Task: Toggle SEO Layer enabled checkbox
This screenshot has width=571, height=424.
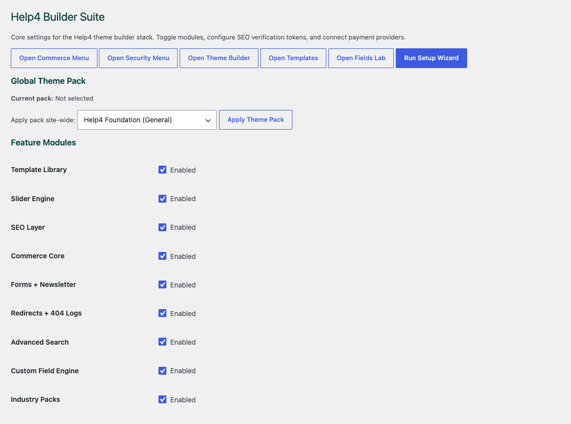Action: pyautogui.click(x=162, y=227)
